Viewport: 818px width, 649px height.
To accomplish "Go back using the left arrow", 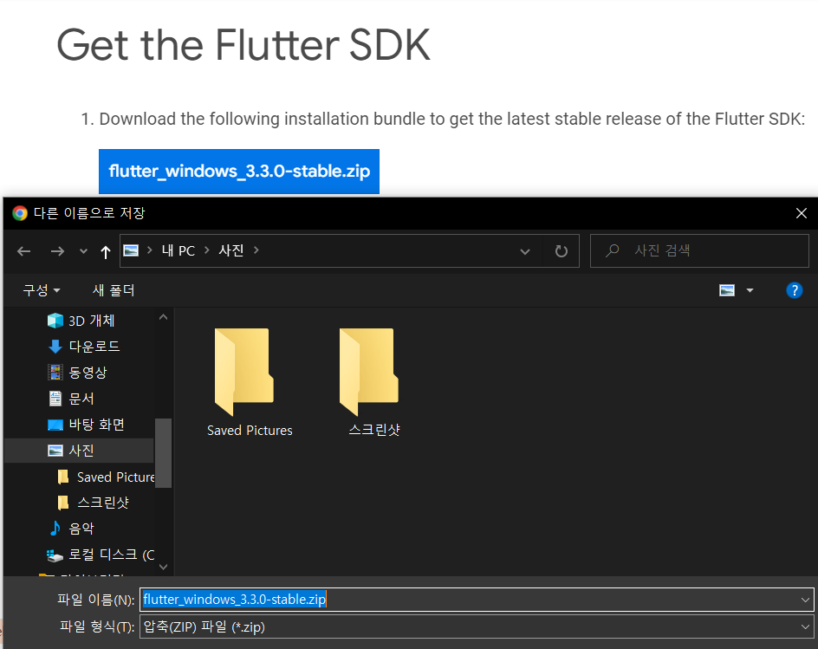I will coord(23,251).
